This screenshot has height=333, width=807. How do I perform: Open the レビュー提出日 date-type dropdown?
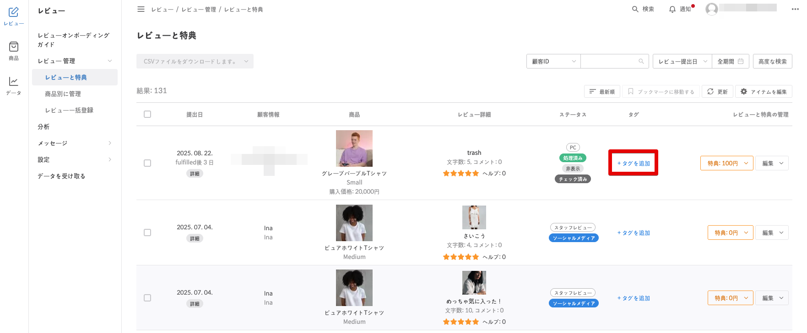pos(682,61)
